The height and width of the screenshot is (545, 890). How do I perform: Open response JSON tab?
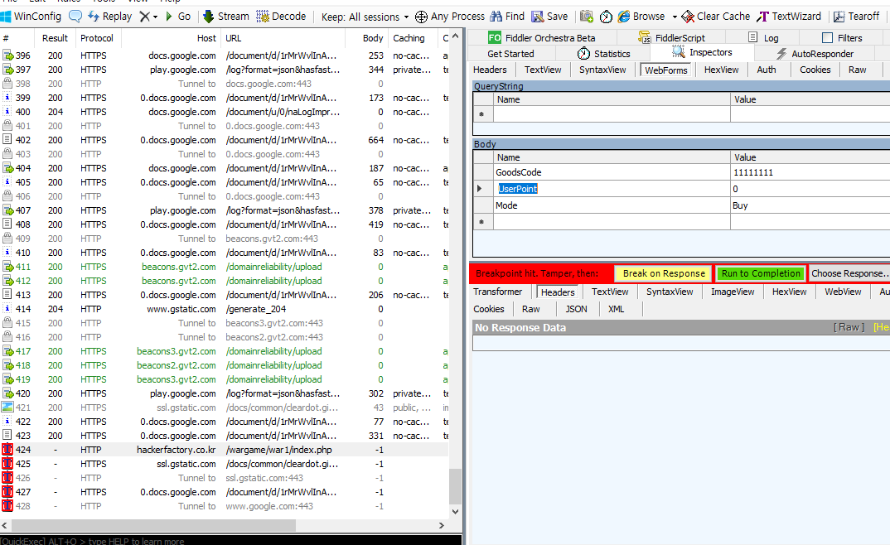click(576, 309)
